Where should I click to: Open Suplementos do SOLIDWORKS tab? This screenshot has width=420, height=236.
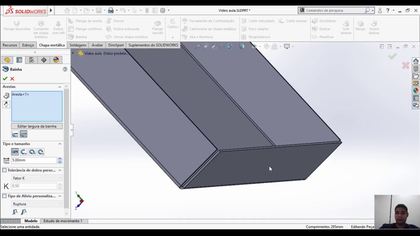click(153, 45)
